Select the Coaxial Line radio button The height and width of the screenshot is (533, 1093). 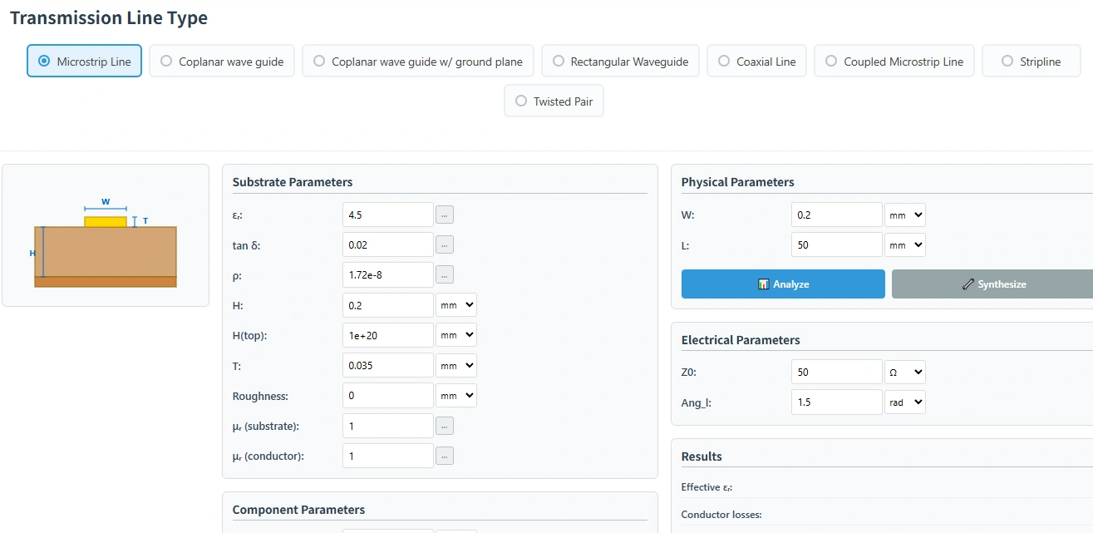(756, 62)
